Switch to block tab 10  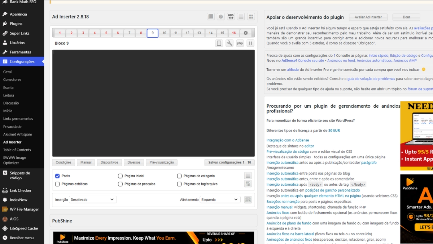click(164, 33)
